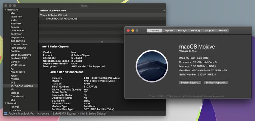Minimize the About This Mac window
Image resolution: width=255 pixels, height=121 pixels.
133,30
